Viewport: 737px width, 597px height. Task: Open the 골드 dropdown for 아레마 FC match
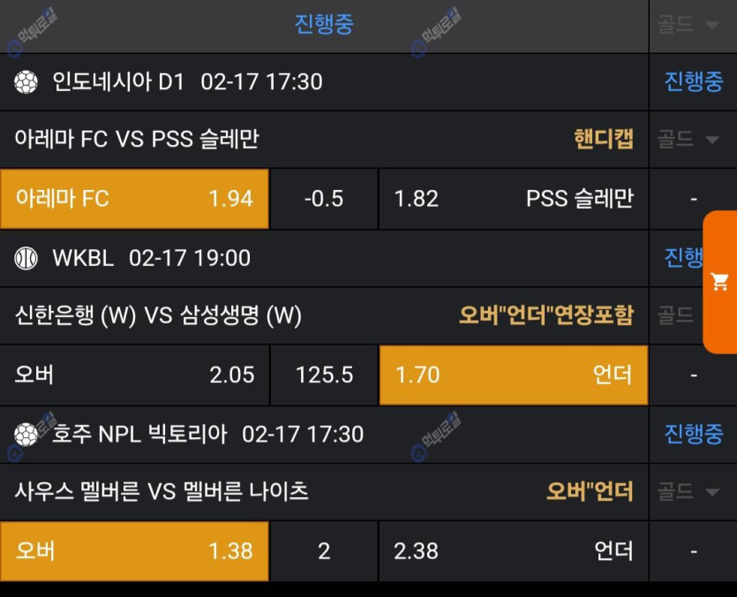coord(688,139)
